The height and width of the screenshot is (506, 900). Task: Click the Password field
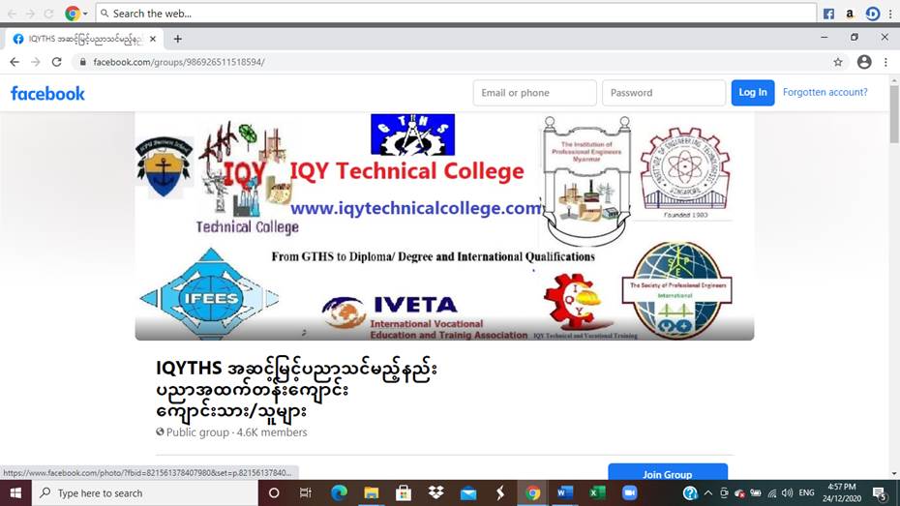tap(664, 93)
